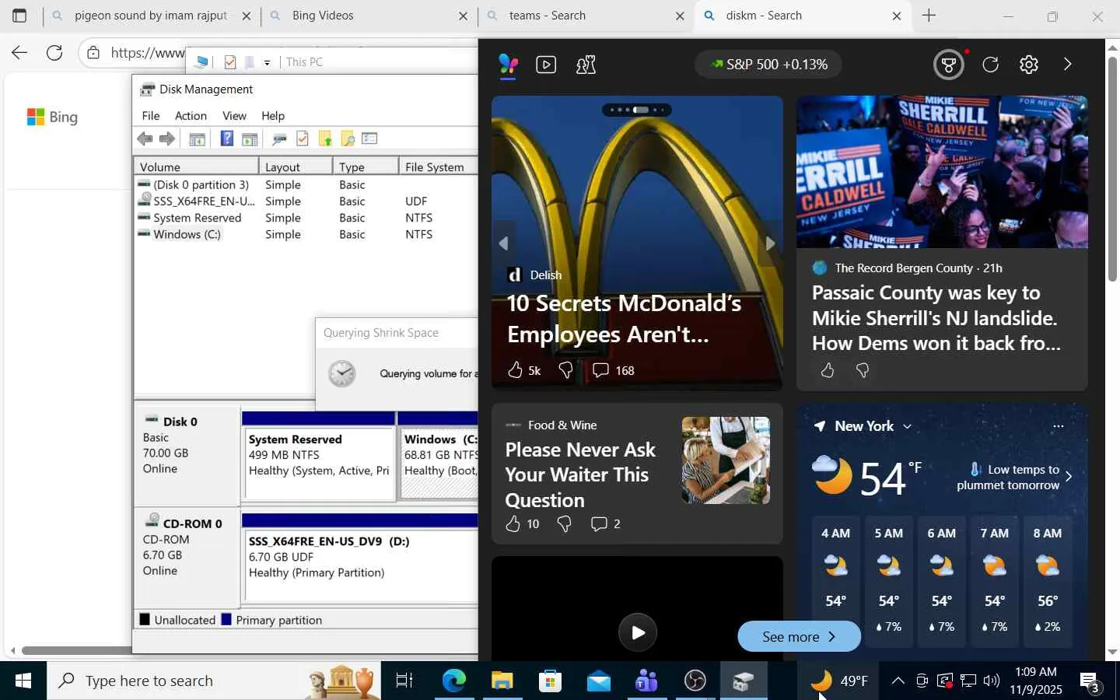The height and width of the screenshot is (700, 1120).
Task: Click the drive connect icon in Disk Management toolbar
Action: tap(279, 138)
